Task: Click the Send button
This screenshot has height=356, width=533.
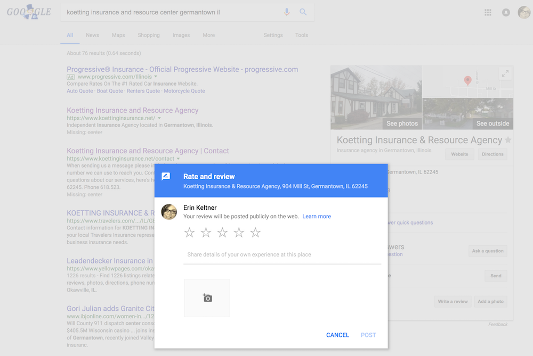Action: tap(496, 276)
